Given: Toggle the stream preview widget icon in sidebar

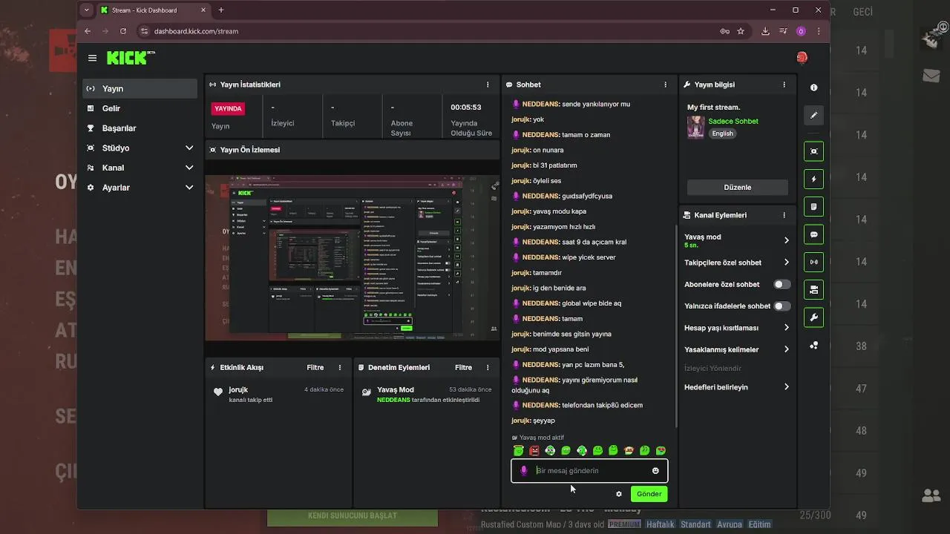Looking at the screenshot, I should (x=814, y=151).
